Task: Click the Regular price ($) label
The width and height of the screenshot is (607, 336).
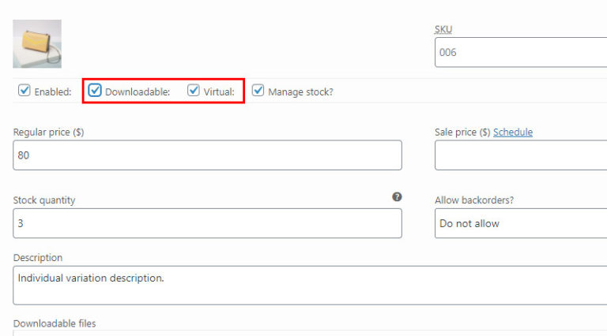Action: tap(48, 133)
